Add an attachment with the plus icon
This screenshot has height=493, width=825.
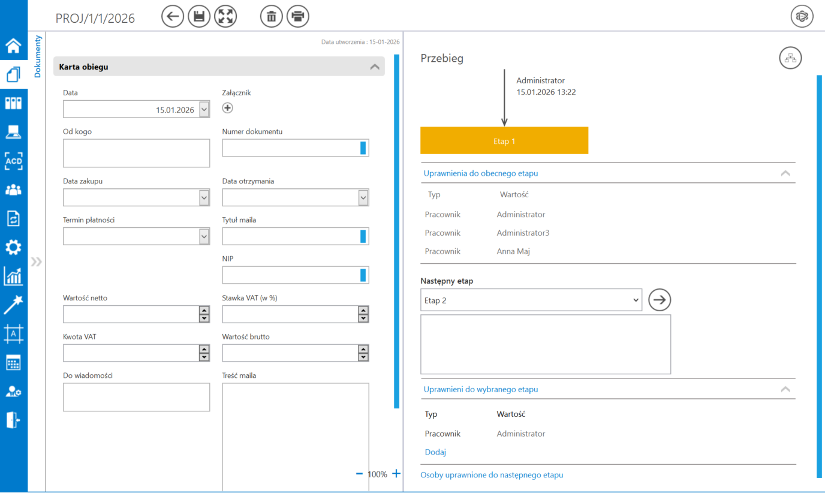click(x=227, y=108)
